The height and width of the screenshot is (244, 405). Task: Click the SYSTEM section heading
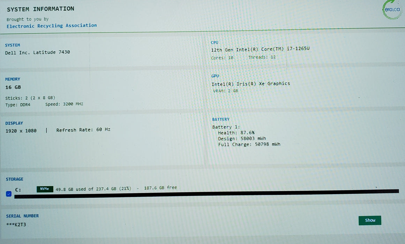point(13,45)
